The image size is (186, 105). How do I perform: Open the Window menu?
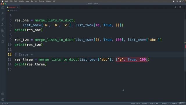pyautogui.click(x=48, y=1)
